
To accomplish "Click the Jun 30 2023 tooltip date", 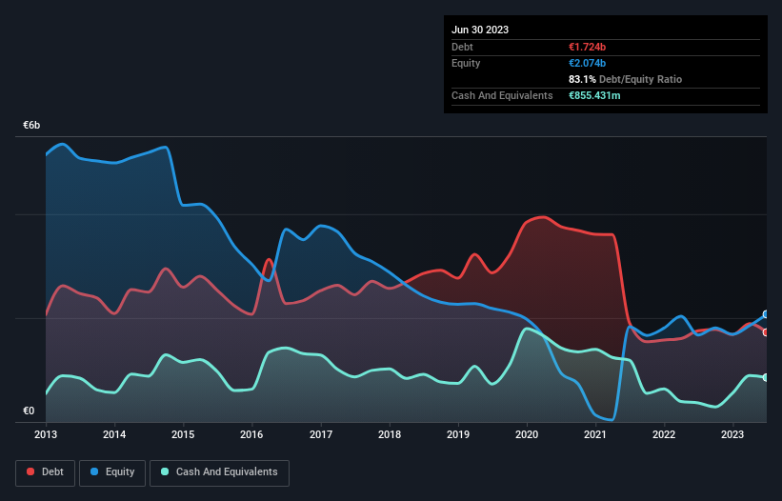I will pyautogui.click(x=480, y=30).
